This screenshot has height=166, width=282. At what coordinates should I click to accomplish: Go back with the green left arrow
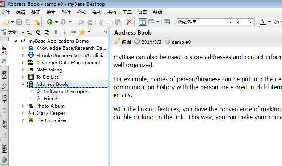coord(49,22)
